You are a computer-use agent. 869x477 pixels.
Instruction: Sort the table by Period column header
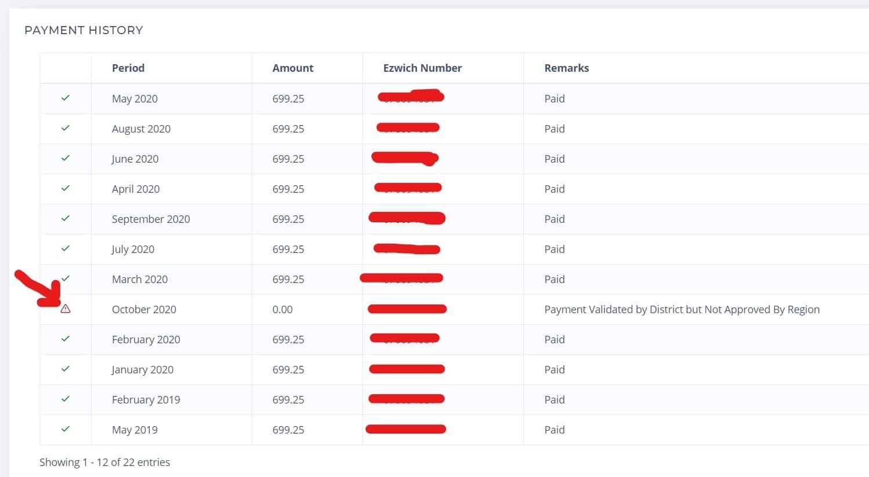(128, 68)
